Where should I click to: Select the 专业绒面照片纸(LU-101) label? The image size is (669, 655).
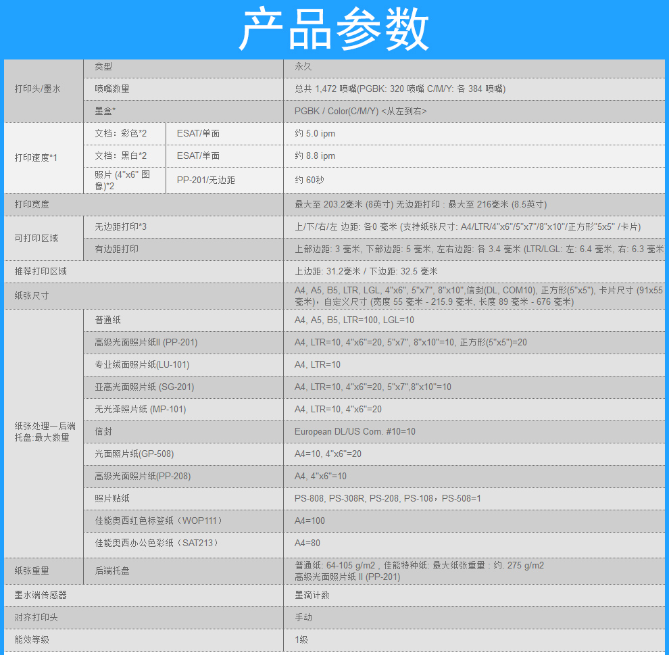[142, 364]
